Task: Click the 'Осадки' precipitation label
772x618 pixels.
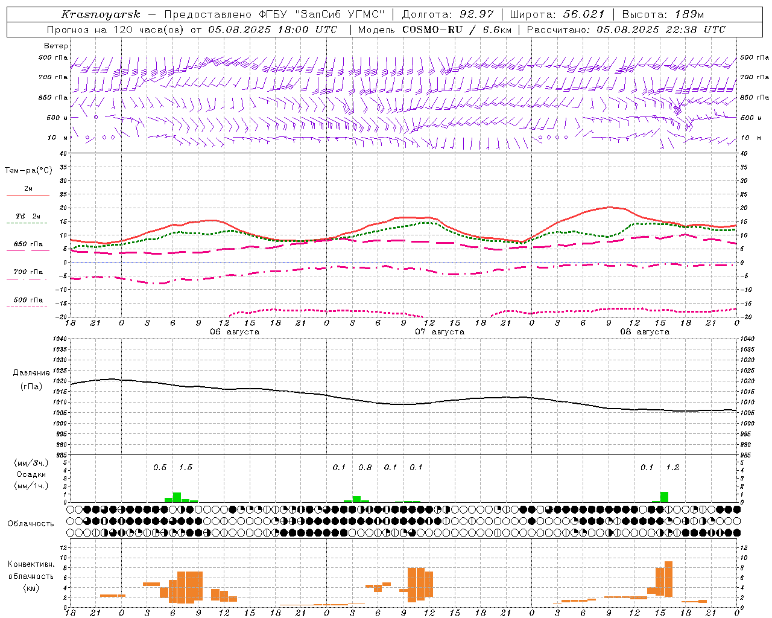Action: point(31,474)
